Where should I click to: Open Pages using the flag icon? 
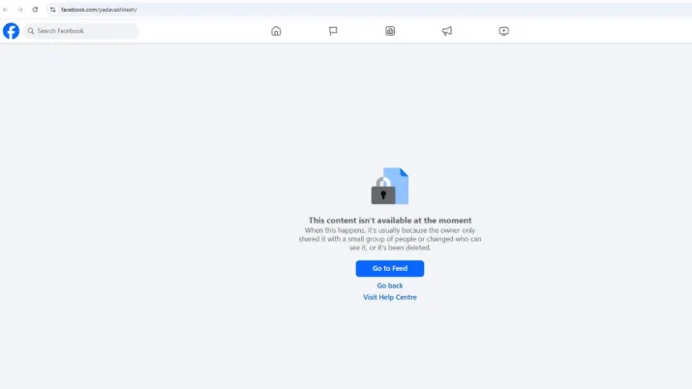333,31
